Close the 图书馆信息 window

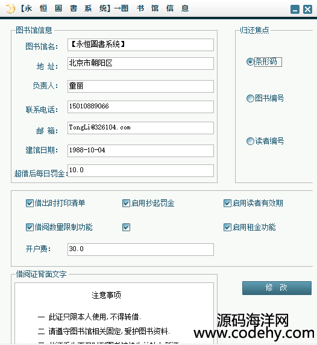pos(307,10)
